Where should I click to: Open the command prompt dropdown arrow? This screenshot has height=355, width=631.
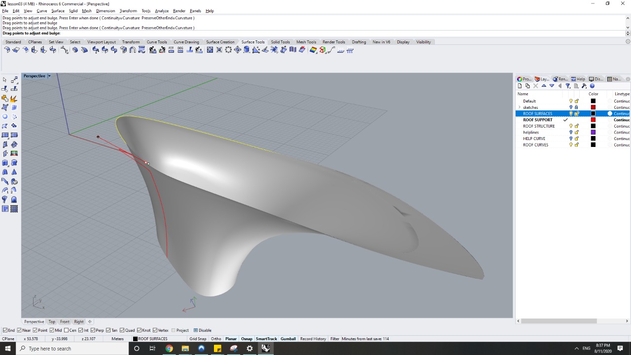[628, 34]
